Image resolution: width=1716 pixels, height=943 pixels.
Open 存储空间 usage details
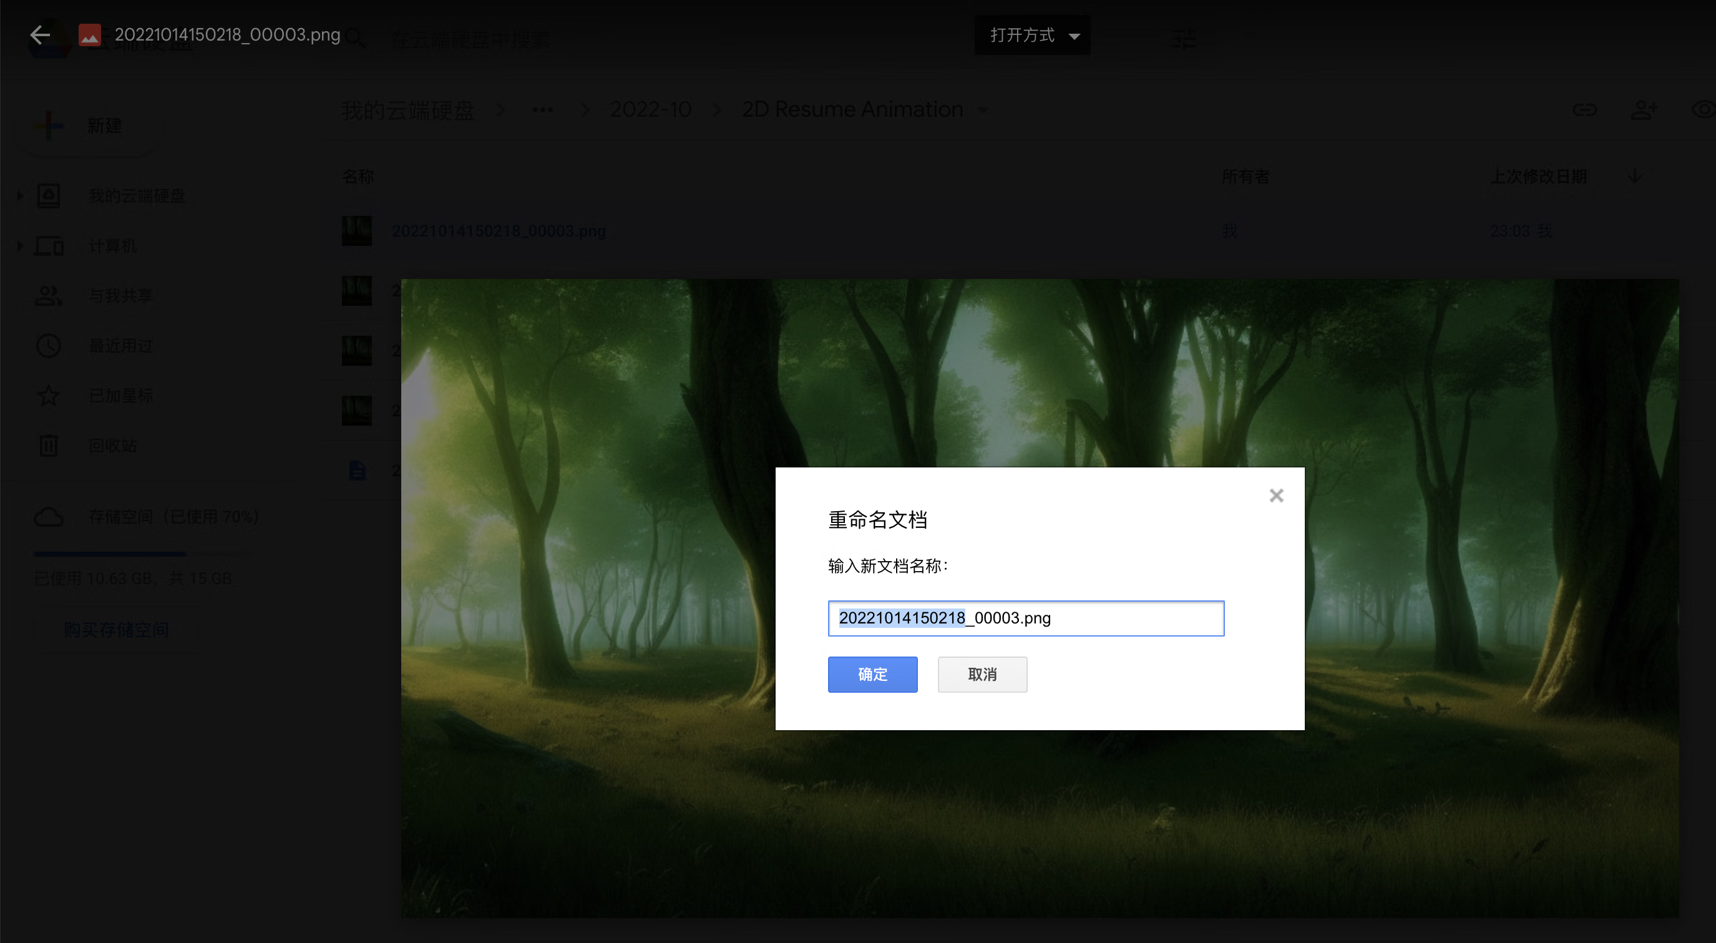coord(173,517)
